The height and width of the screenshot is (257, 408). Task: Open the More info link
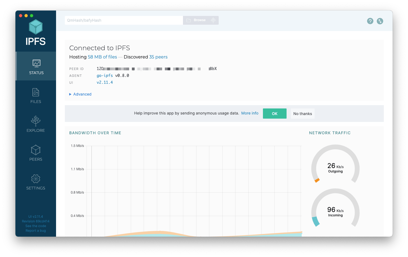pyautogui.click(x=249, y=113)
